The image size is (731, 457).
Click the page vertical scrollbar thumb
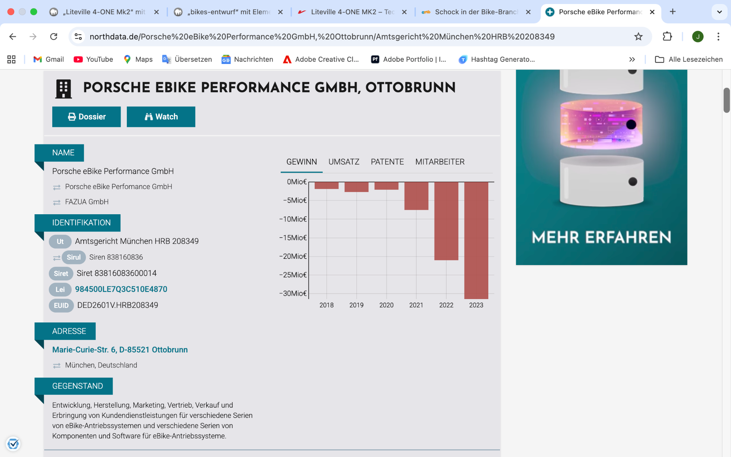click(x=727, y=100)
